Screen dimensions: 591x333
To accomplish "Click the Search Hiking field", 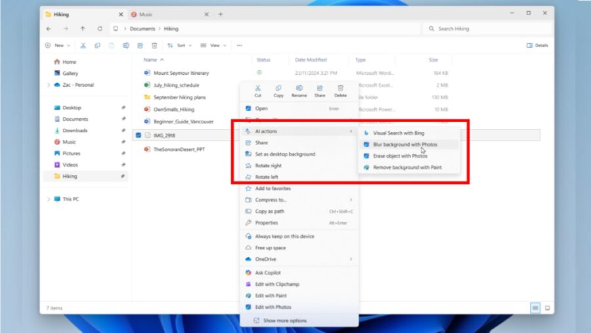I will click(488, 29).
